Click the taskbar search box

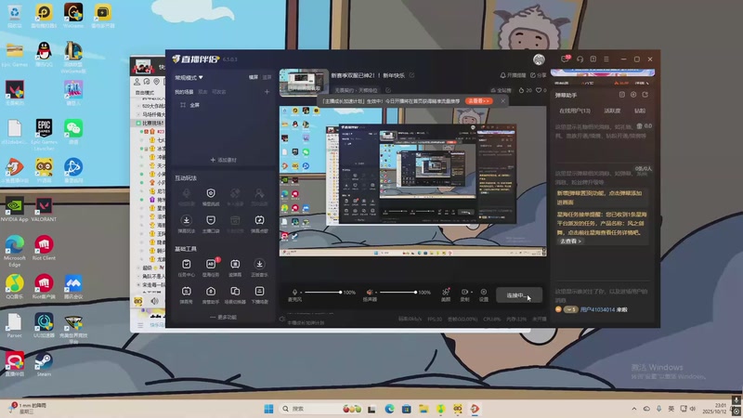click(322, 409)
